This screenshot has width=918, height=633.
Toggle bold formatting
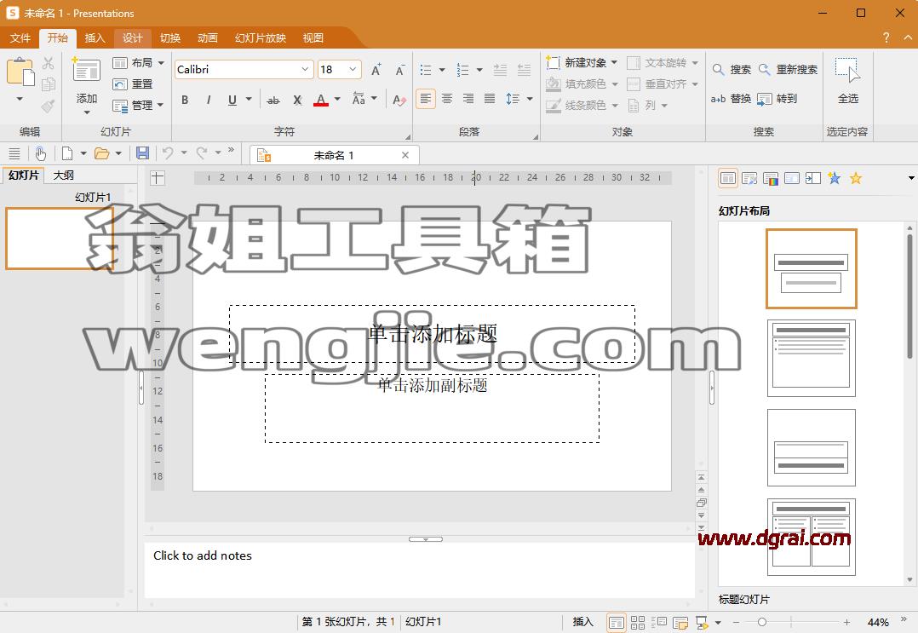point(185,101)
